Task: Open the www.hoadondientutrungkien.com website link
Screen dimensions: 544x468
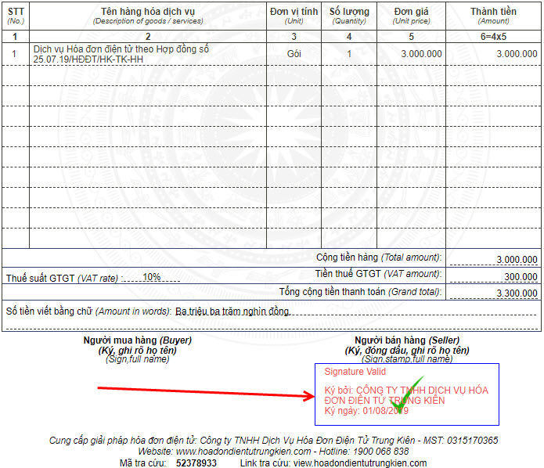Action: click(x=244, y=452)
